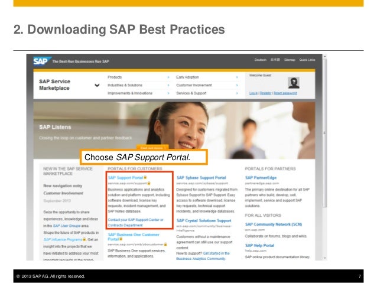This screenshot has height=283, width=377.
Task: Open the Improvements & Innovations menu entry
Action: pyautogui.click(x=130, y=93)
